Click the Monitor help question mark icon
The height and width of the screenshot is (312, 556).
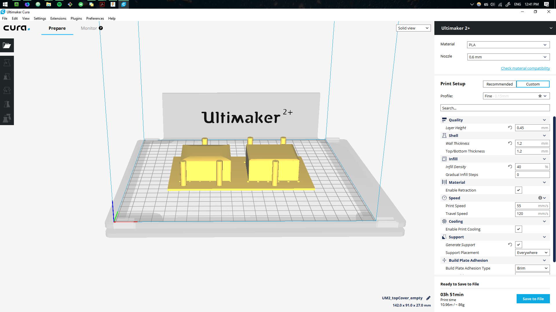(x=101, y=28)
